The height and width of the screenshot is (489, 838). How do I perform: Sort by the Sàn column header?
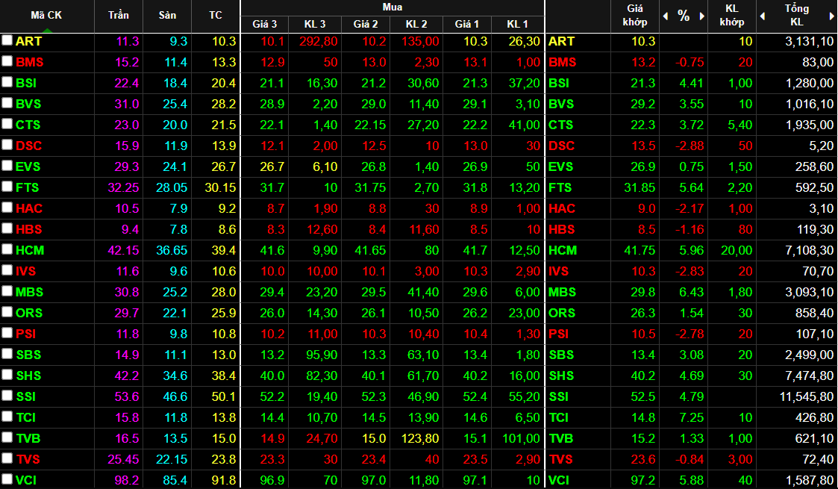coord(167,16)
